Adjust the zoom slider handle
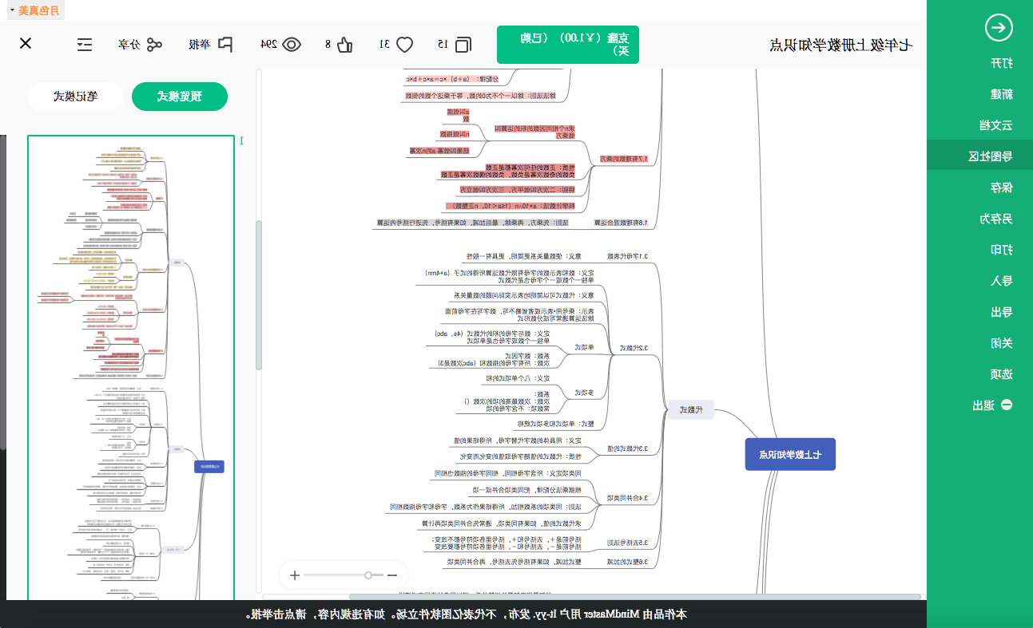This screenshot has width=1033, height=628. click(368, 575)
